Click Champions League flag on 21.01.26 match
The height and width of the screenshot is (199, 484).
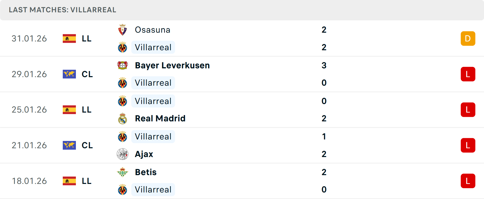[69, 145]
